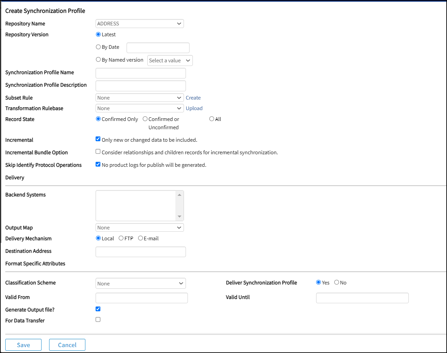Uncheck the Incremental checkbox

tap(98, 139)
